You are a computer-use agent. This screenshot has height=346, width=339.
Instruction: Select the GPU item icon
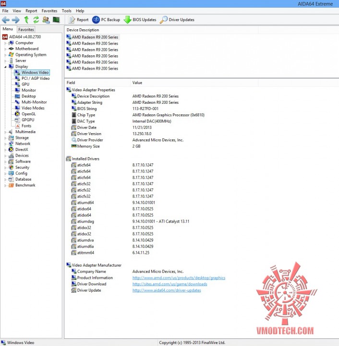[17, 84]
